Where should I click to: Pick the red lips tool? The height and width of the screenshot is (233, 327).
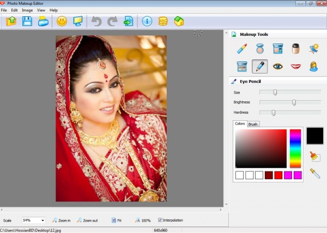click(296, 66)
